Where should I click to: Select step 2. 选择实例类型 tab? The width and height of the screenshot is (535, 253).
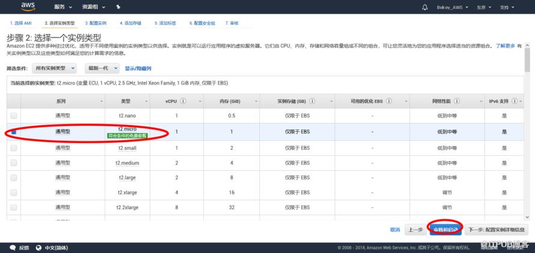click(x=60, y=23)
